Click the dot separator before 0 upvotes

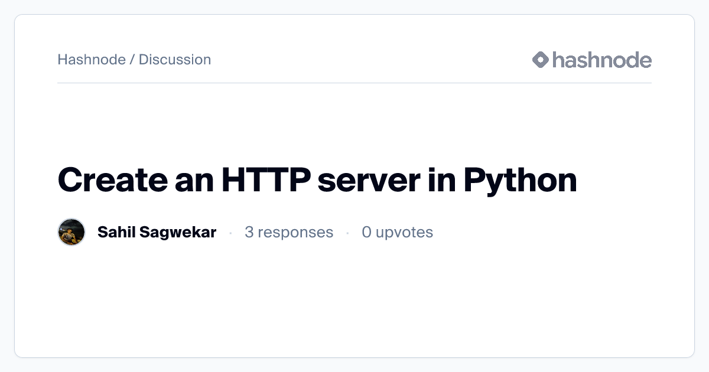pyautogui.click(x=347, y=233)
